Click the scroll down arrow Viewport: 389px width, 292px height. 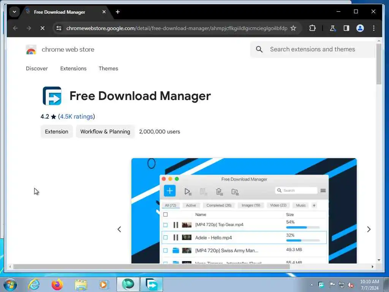pos(379,260)
